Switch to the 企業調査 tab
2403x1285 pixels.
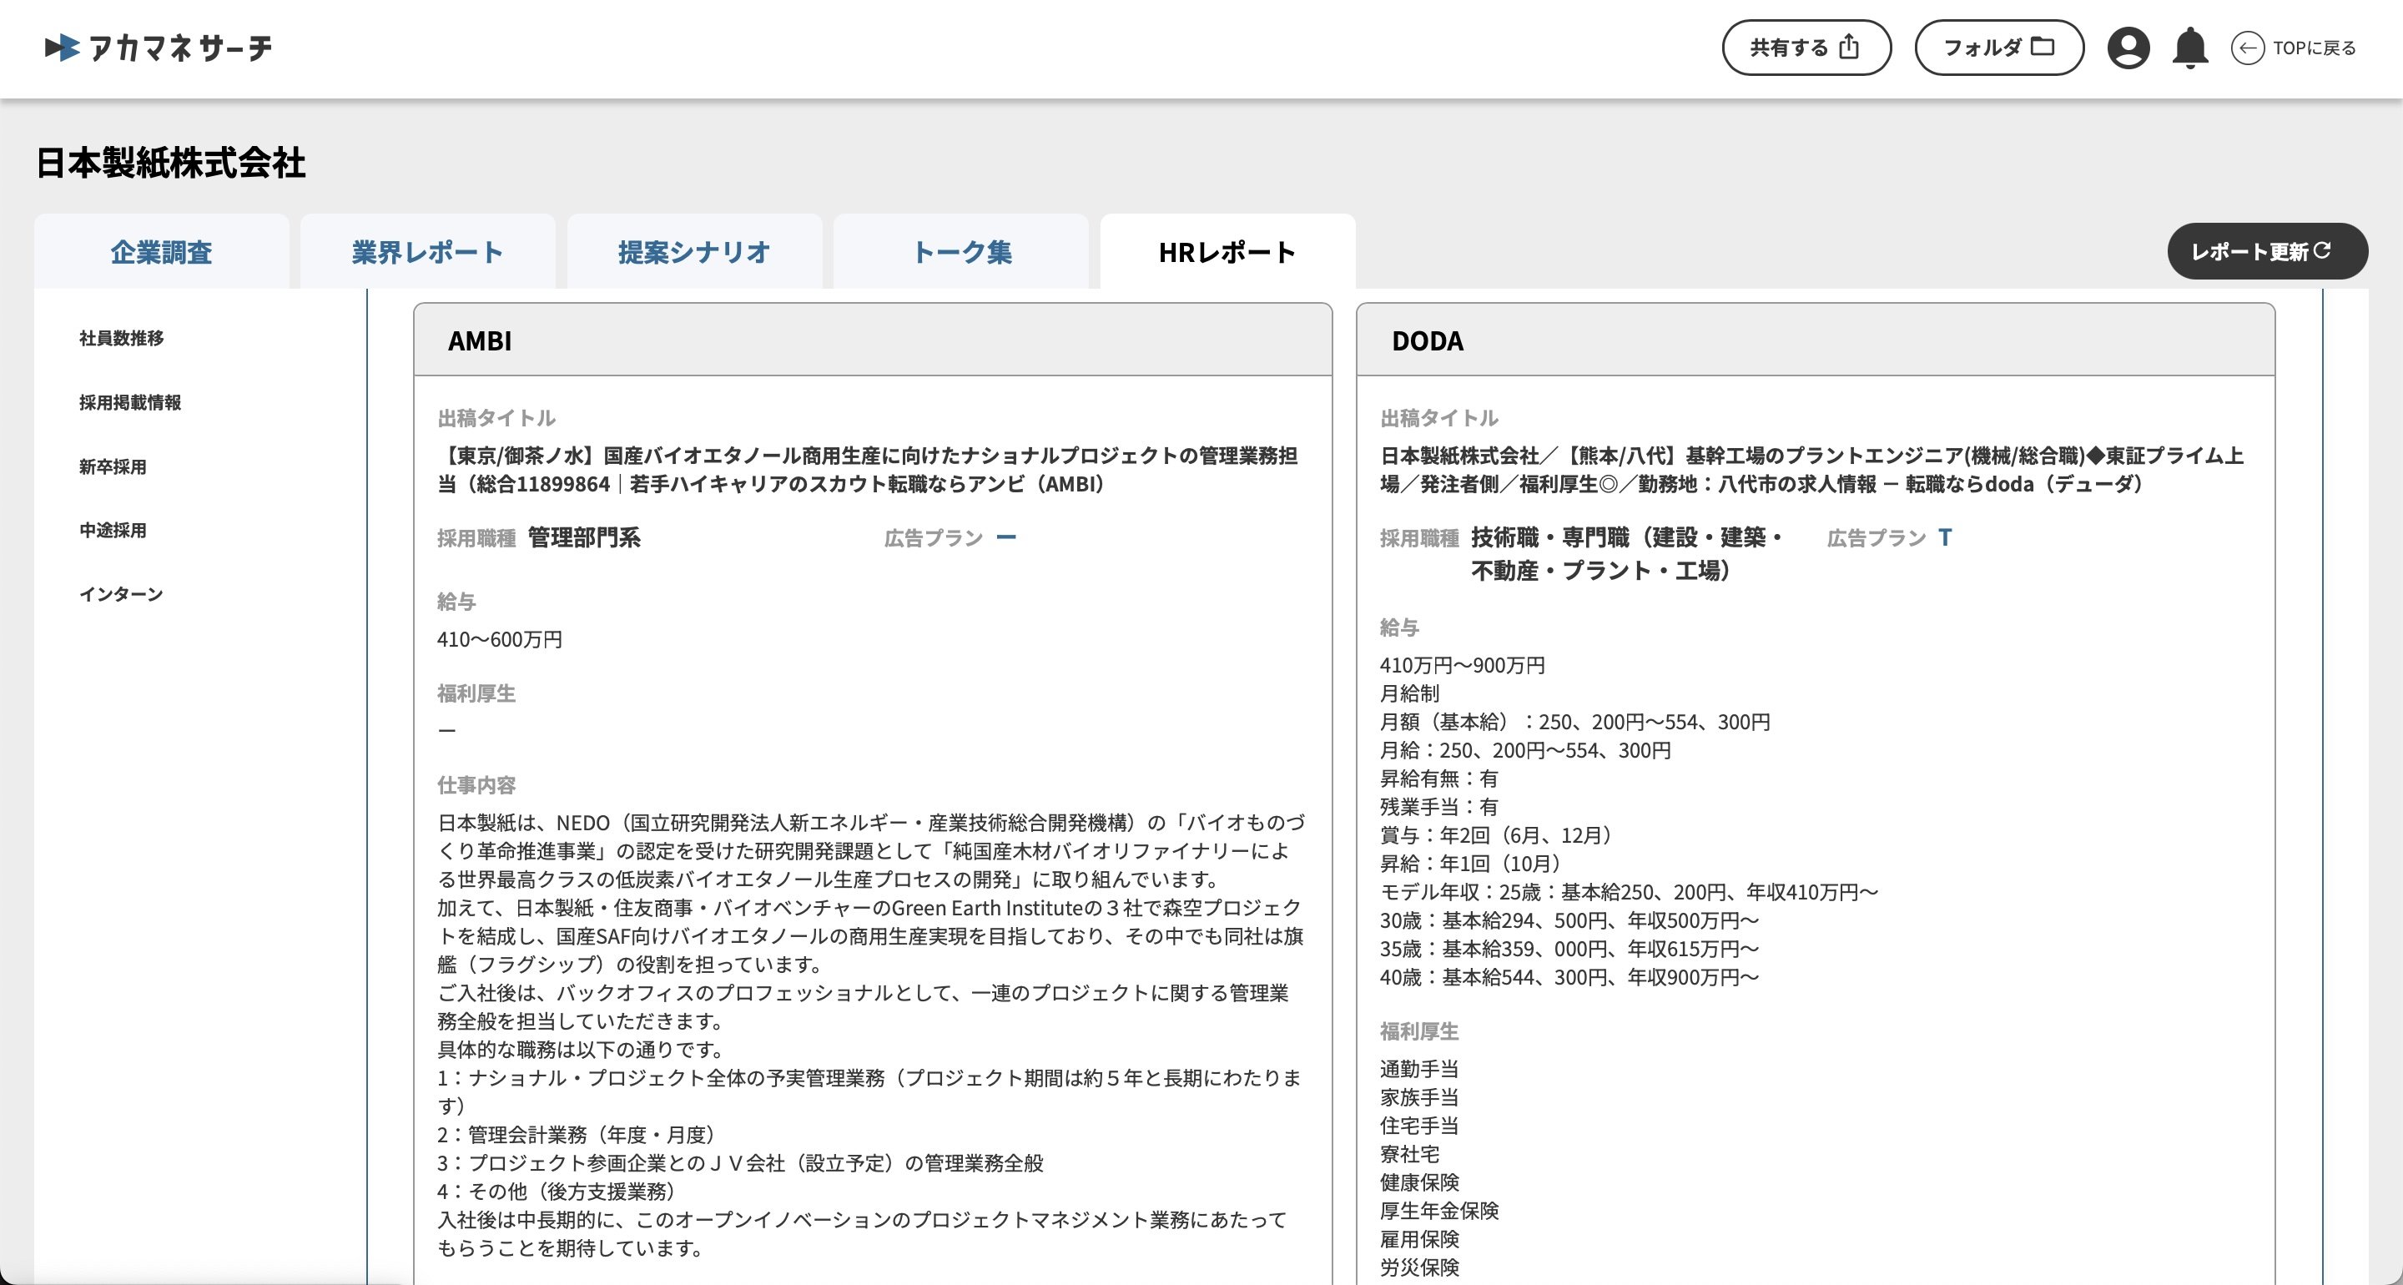pos(161,252)
